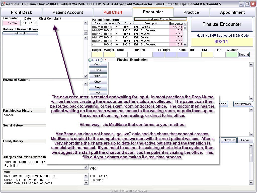Screen dimensions: 257x193
Task: Click the Code column header in Patient Encounters
Action: pos(128,24)
